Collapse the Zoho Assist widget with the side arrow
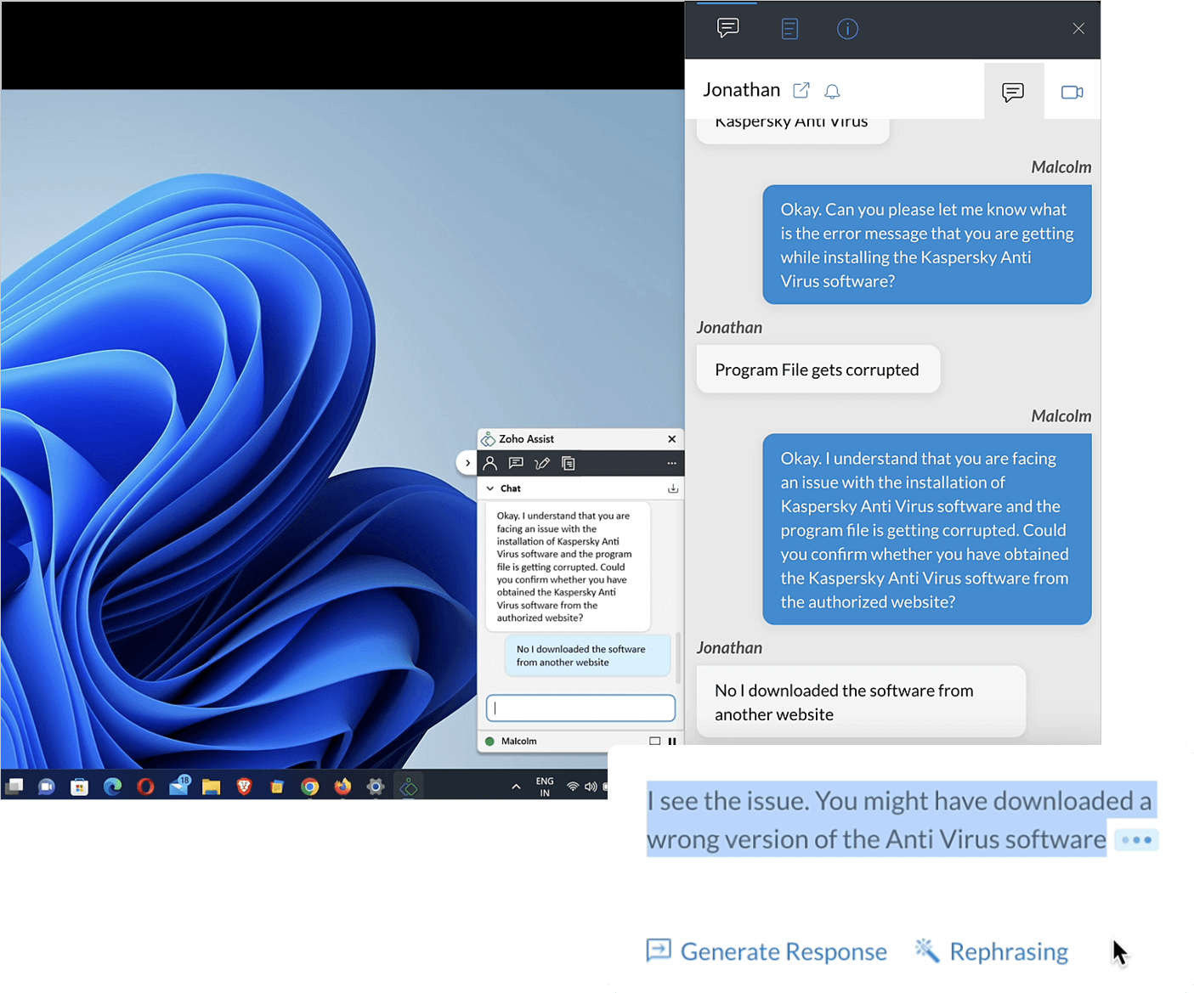Viewport: 1194px width, 993px height. coord(467,463)
